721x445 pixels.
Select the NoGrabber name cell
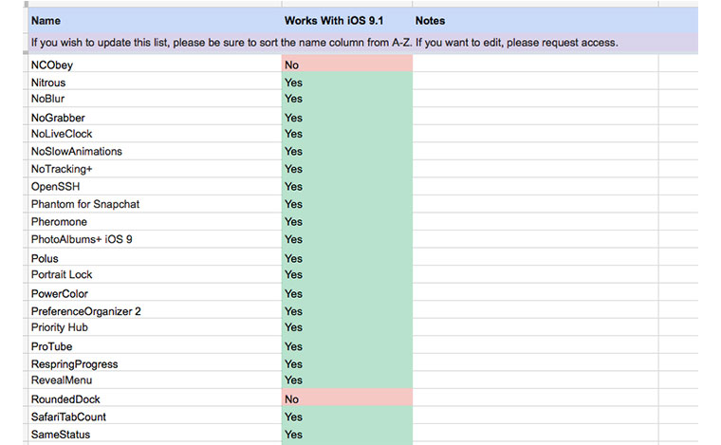pyautogui.click(x=155, y=117)
